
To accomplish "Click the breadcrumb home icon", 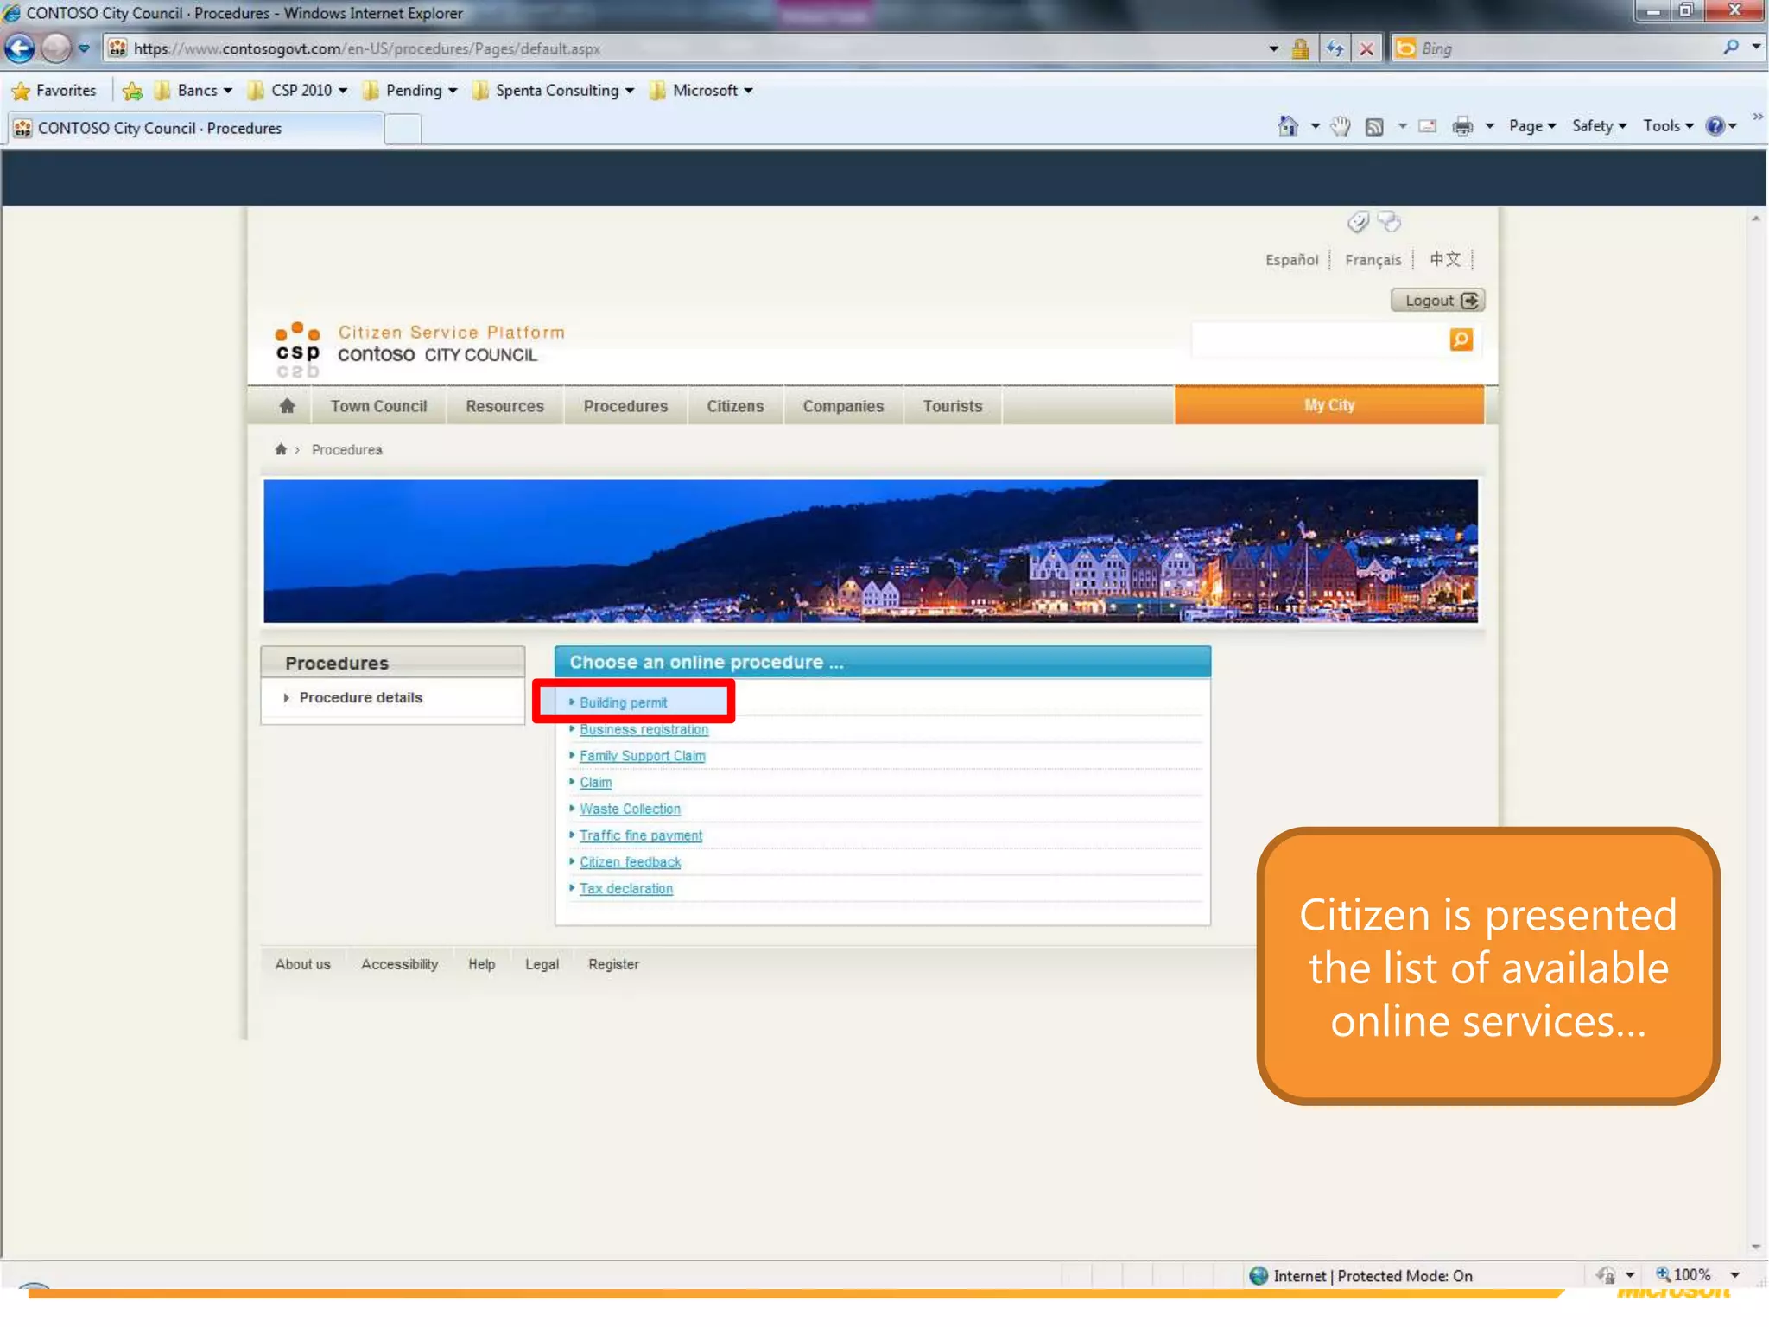I will click(281, 449).
